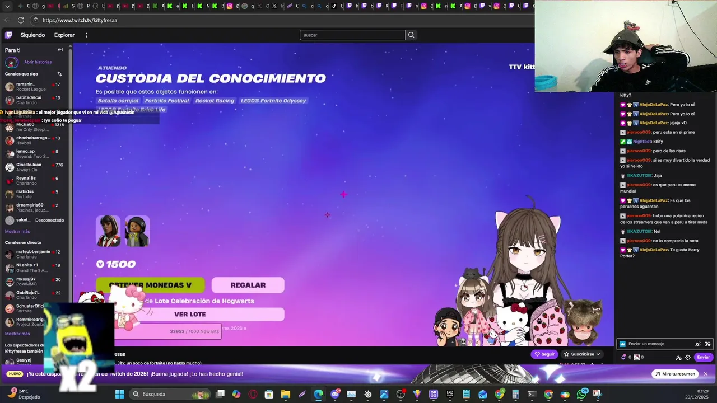Click the Rocket Racing mode tag

point(215,101)
